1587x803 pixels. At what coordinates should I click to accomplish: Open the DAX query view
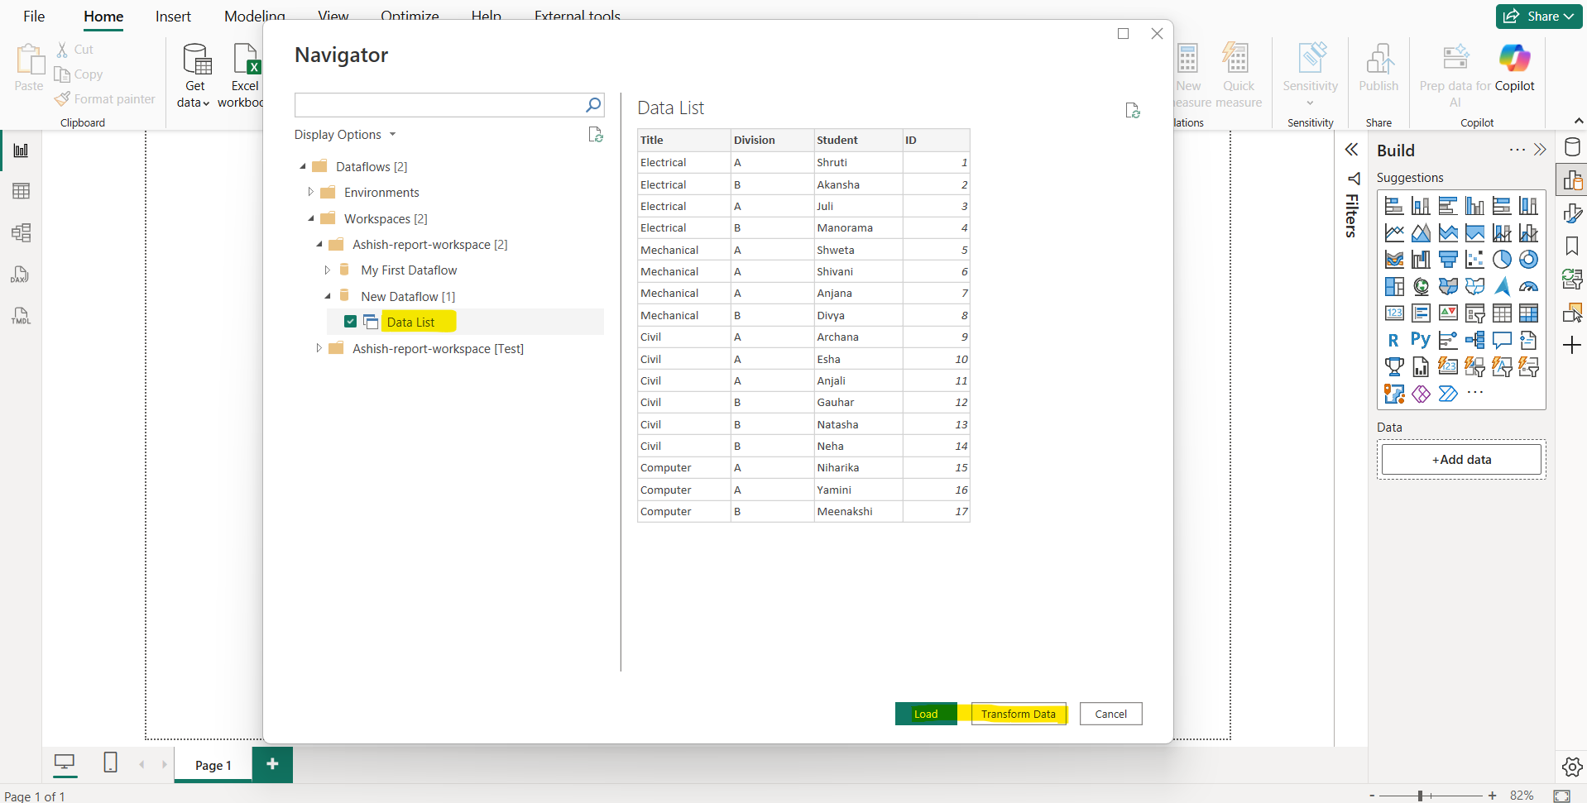click(x=22, y=275)
